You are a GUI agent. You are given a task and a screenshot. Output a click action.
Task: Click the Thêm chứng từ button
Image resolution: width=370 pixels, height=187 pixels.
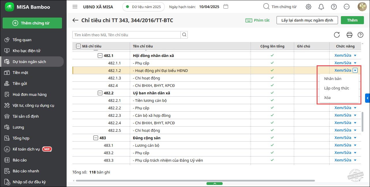click(x=32, y=23)
